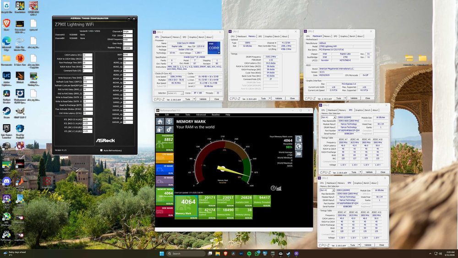The image size is (458, 258).
Task: Open the Slot #2 memory slot dropdown
Action: tap(327, 190)
